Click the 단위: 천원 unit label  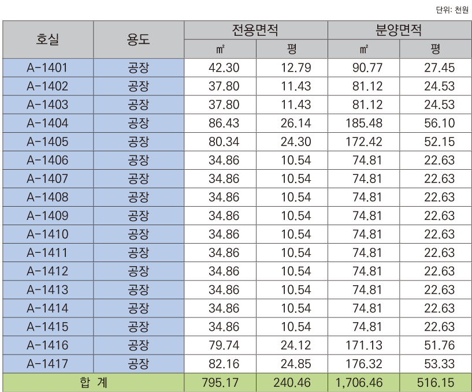click(x=452, y=10)
